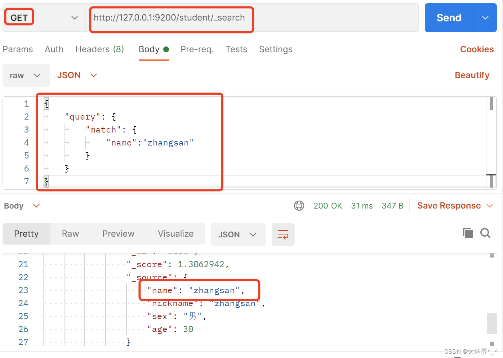Open the Tests tab
This screenshot has height=358, width=503.
pos(236,49)
